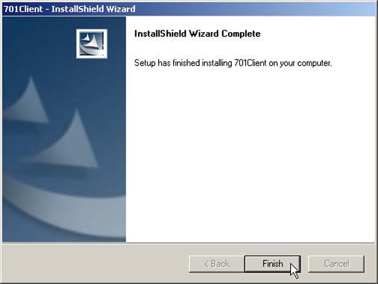
Task: Click the 701Client title bar
Action: tap(189, 9)
